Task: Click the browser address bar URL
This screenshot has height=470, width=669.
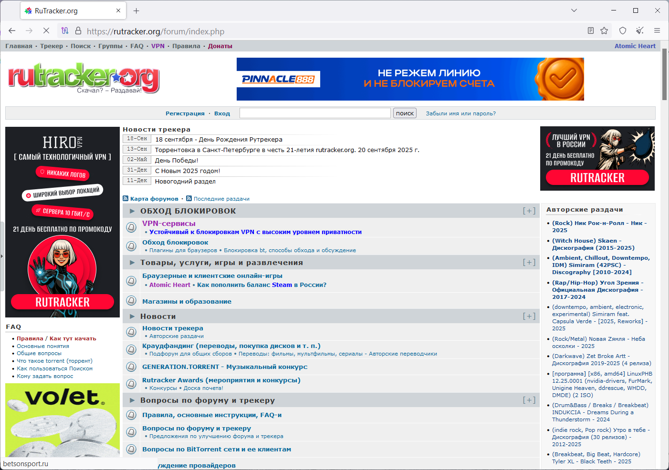Action: tap(156, 31)
